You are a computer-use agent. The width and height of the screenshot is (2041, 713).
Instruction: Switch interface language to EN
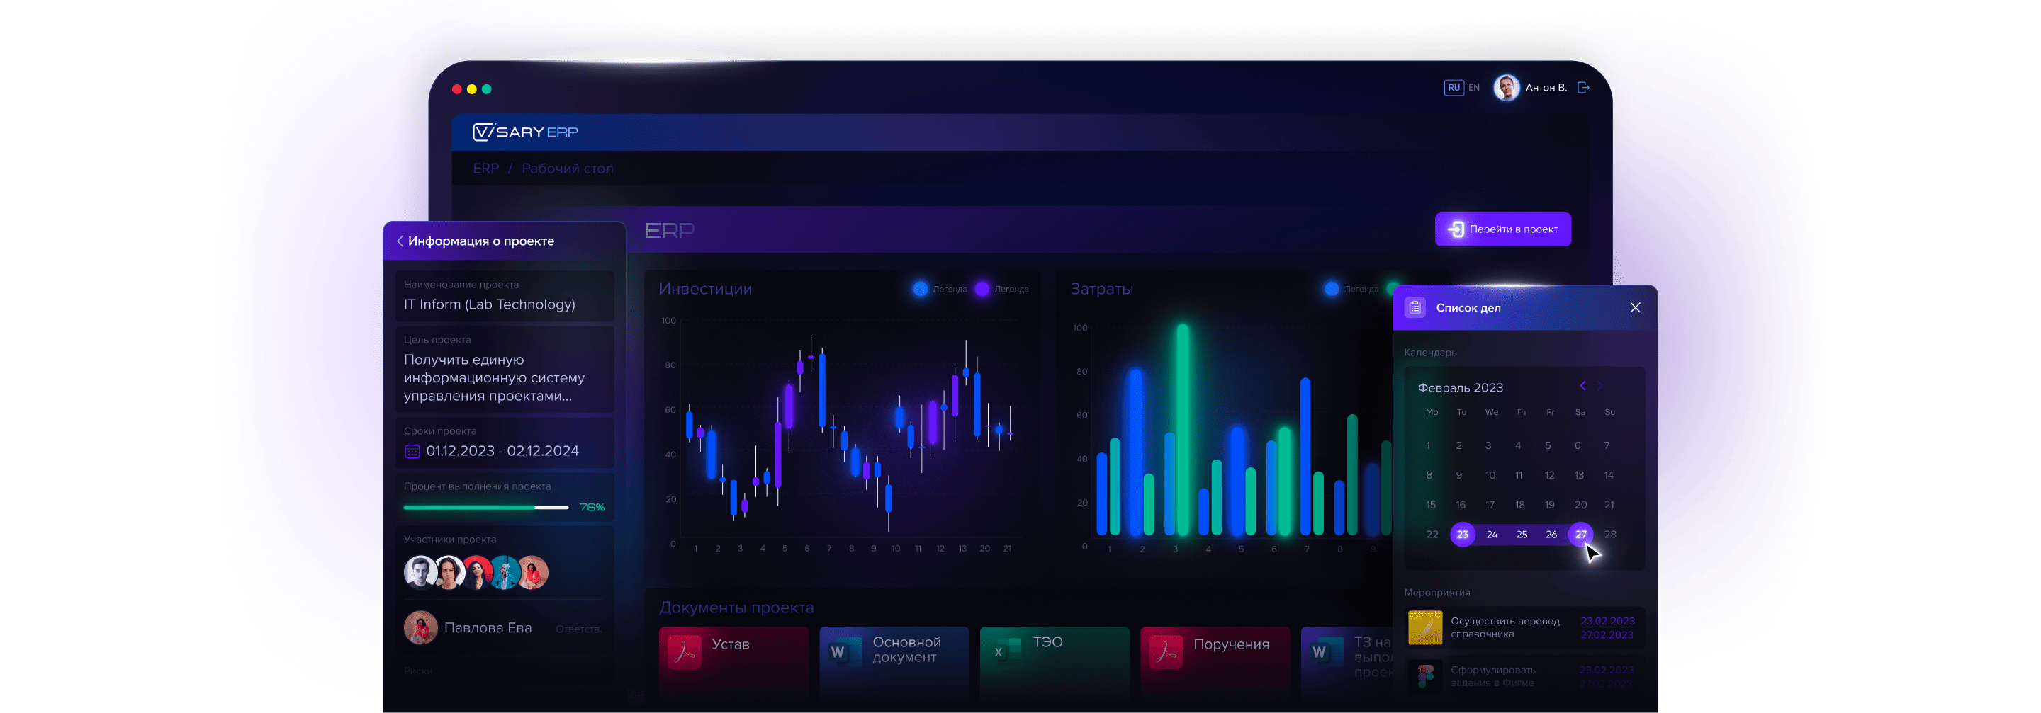[x=1474, y=88]
